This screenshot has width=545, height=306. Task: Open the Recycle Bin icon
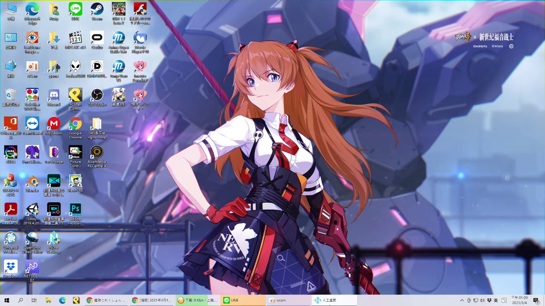11,98
